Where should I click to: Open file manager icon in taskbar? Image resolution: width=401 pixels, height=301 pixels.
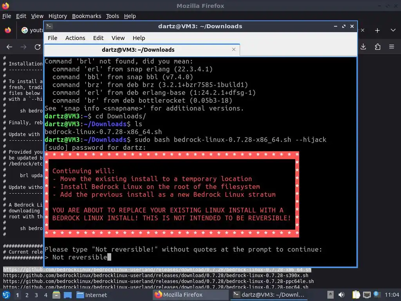click(x=56, y=295)
